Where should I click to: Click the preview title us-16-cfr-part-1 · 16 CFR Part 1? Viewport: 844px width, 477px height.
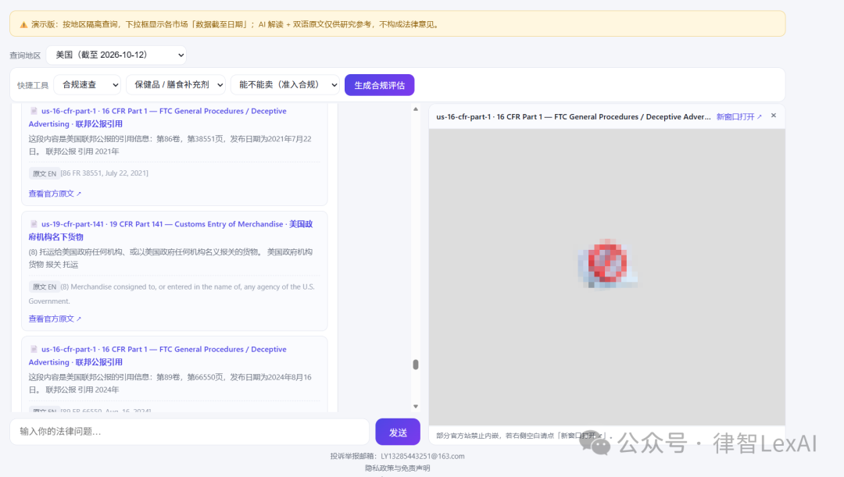(x=574, y=116)
